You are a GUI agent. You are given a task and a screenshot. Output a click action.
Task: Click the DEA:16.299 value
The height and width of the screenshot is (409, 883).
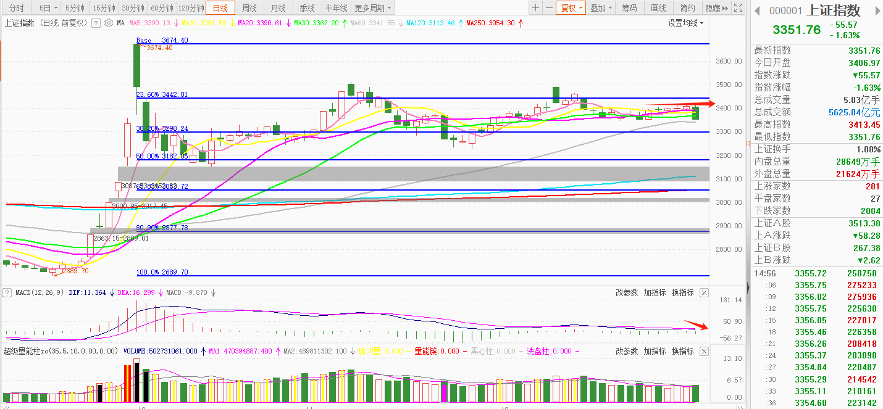point(136,293)
